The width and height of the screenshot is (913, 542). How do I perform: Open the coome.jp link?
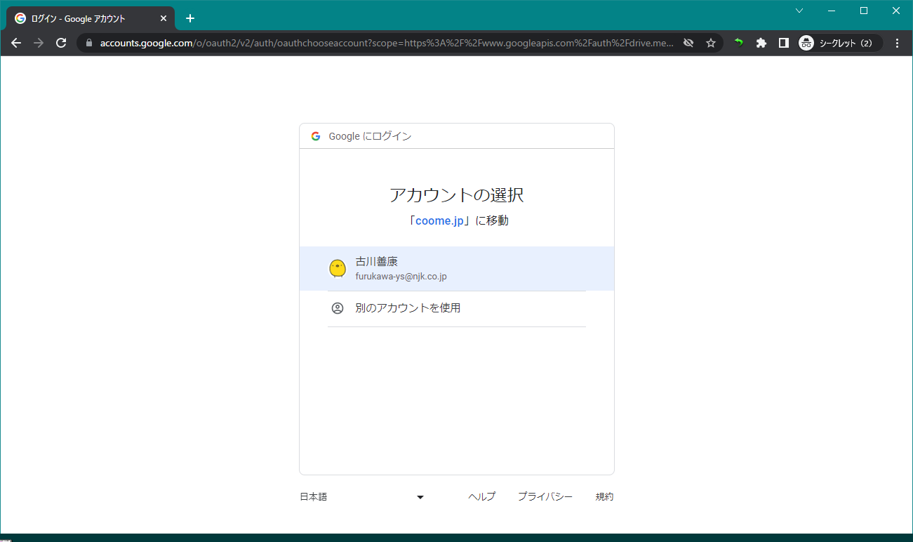(439, 220)
